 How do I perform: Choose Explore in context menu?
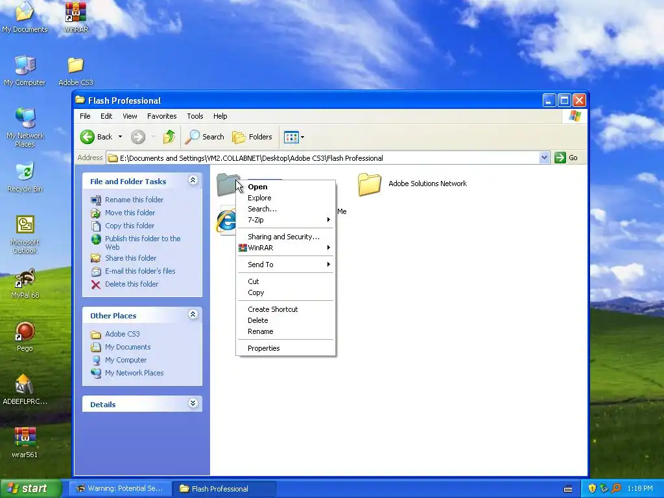pos(286,198)
